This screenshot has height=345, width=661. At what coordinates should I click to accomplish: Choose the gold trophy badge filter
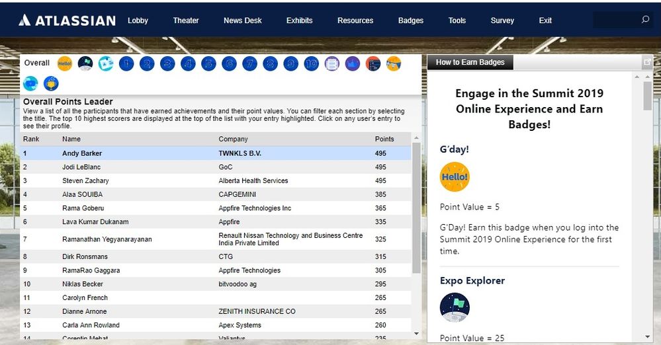pos(51,84)
